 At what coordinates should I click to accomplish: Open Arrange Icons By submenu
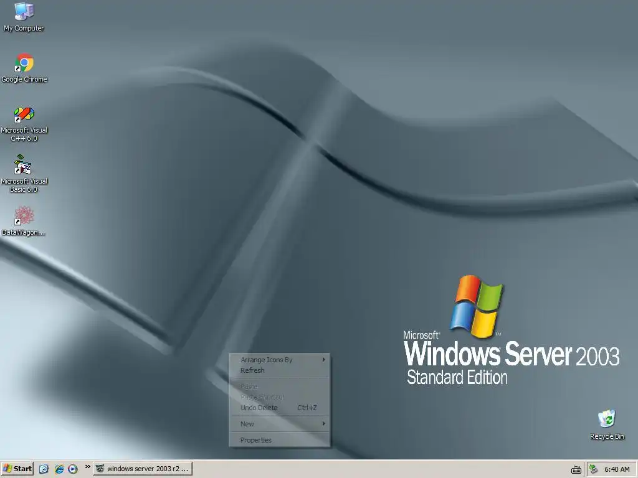point(280,360)
